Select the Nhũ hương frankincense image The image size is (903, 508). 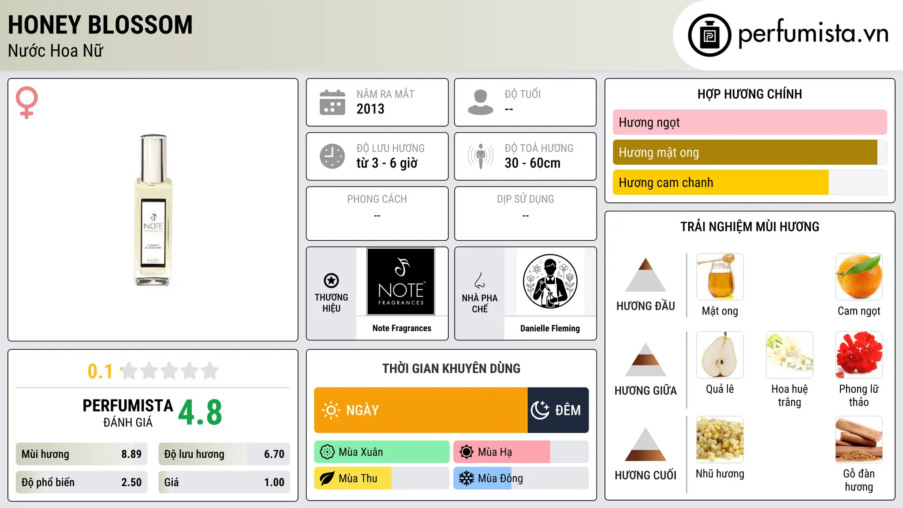720,440
